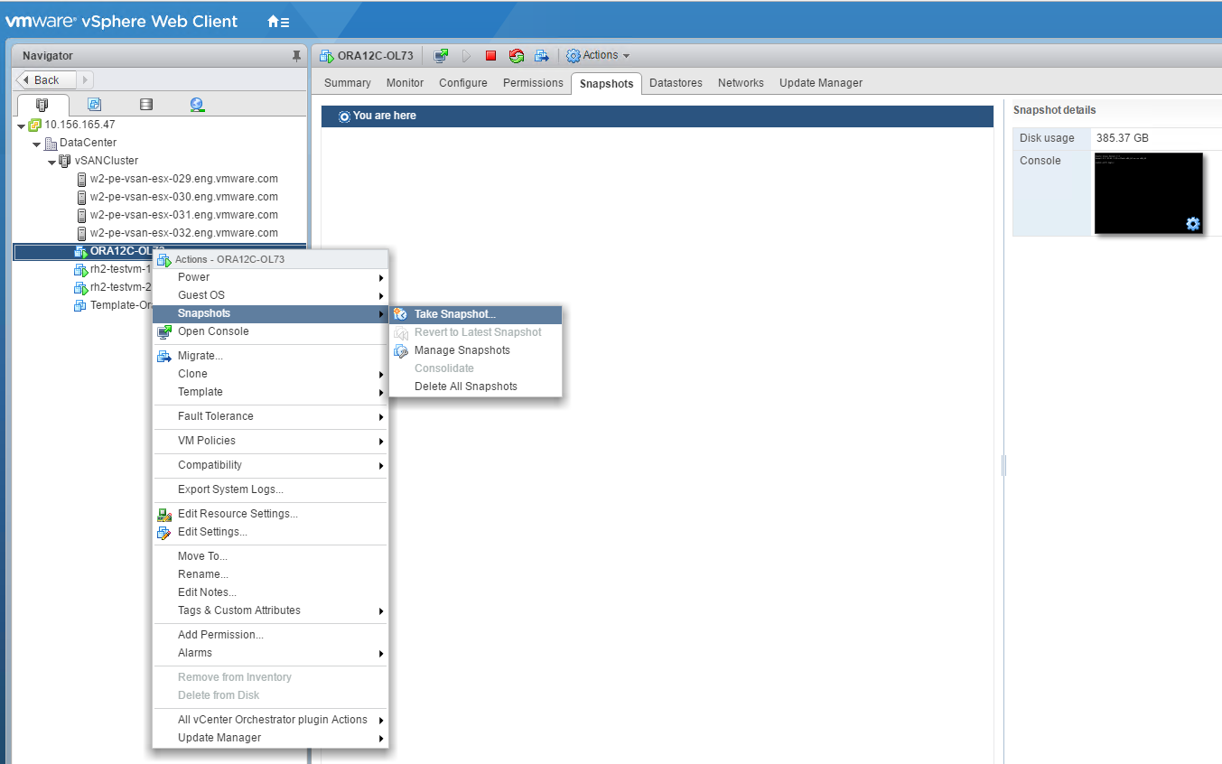This screenshot has width=1222, height=764.
Task: Launch the VM console toolbar icon
Action: point(441,56)
